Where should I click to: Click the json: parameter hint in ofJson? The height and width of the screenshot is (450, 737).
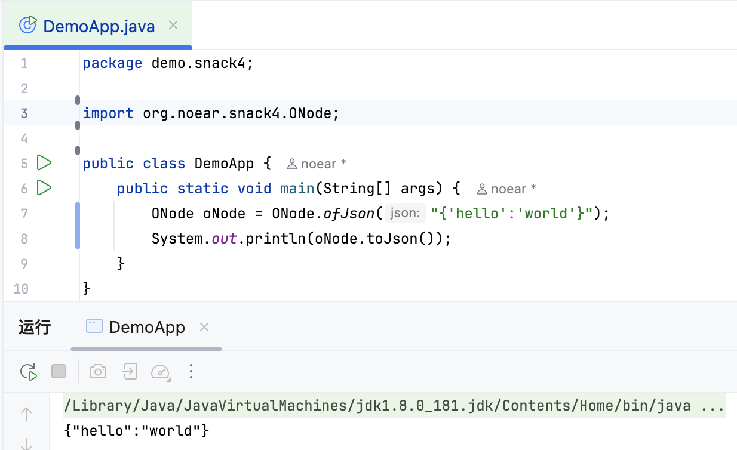pos(405,213)
